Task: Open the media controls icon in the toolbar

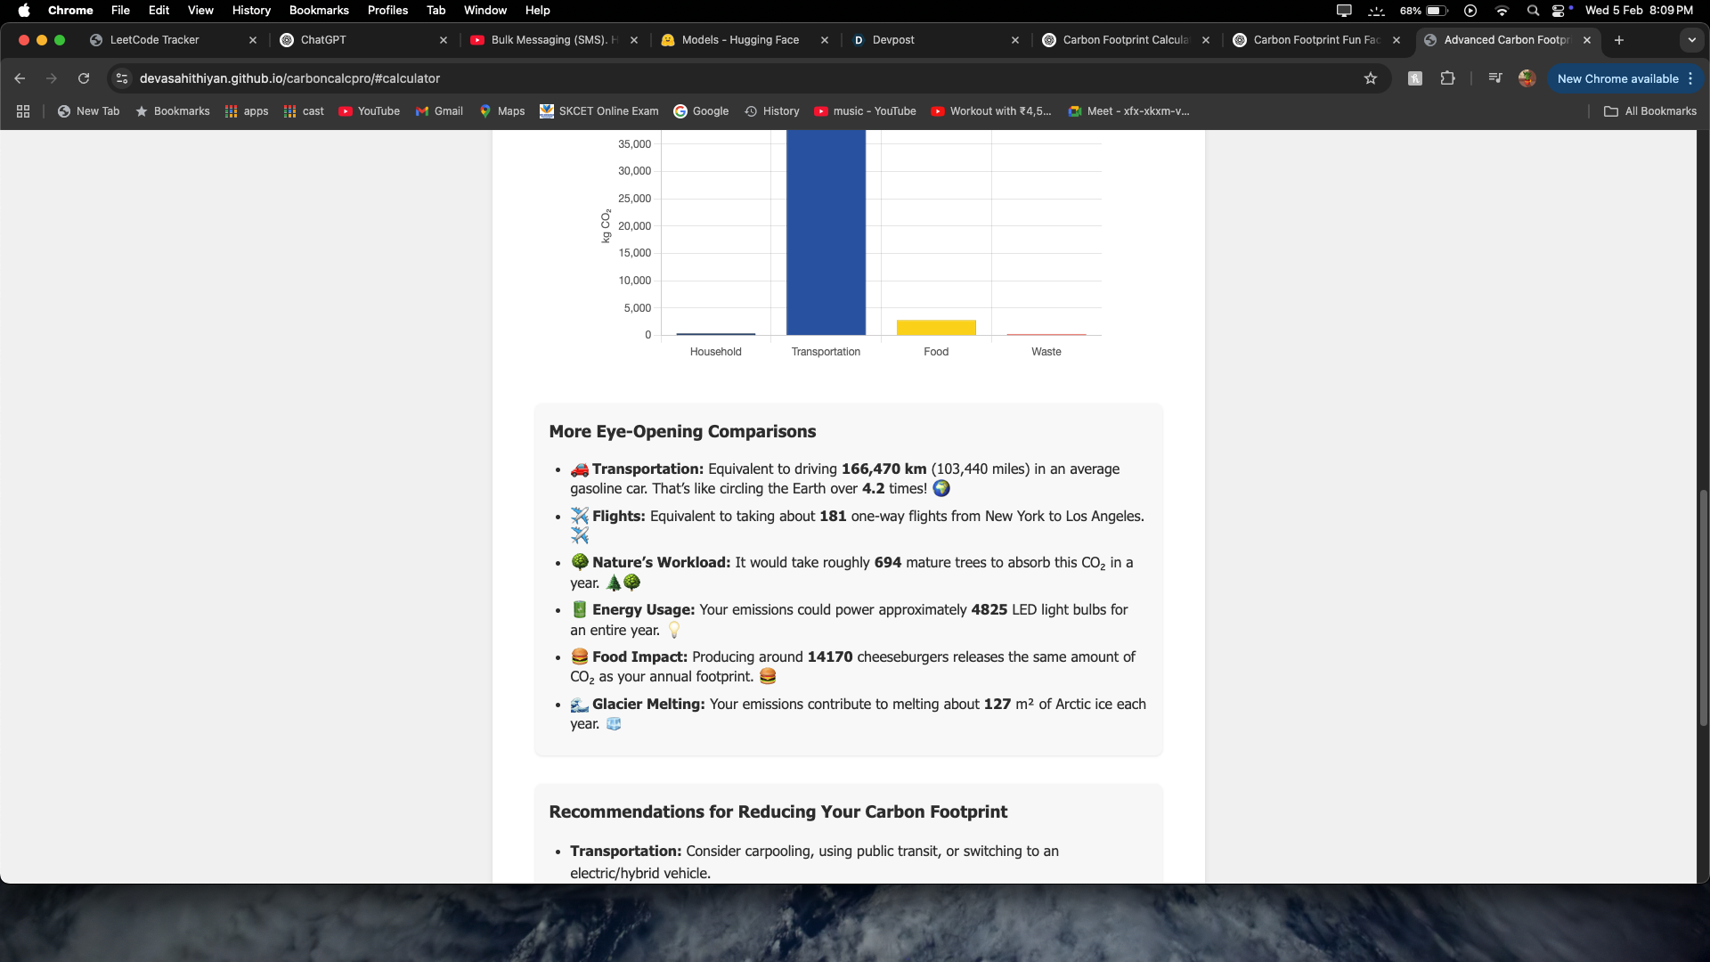Action: [x=1495, y=78]
